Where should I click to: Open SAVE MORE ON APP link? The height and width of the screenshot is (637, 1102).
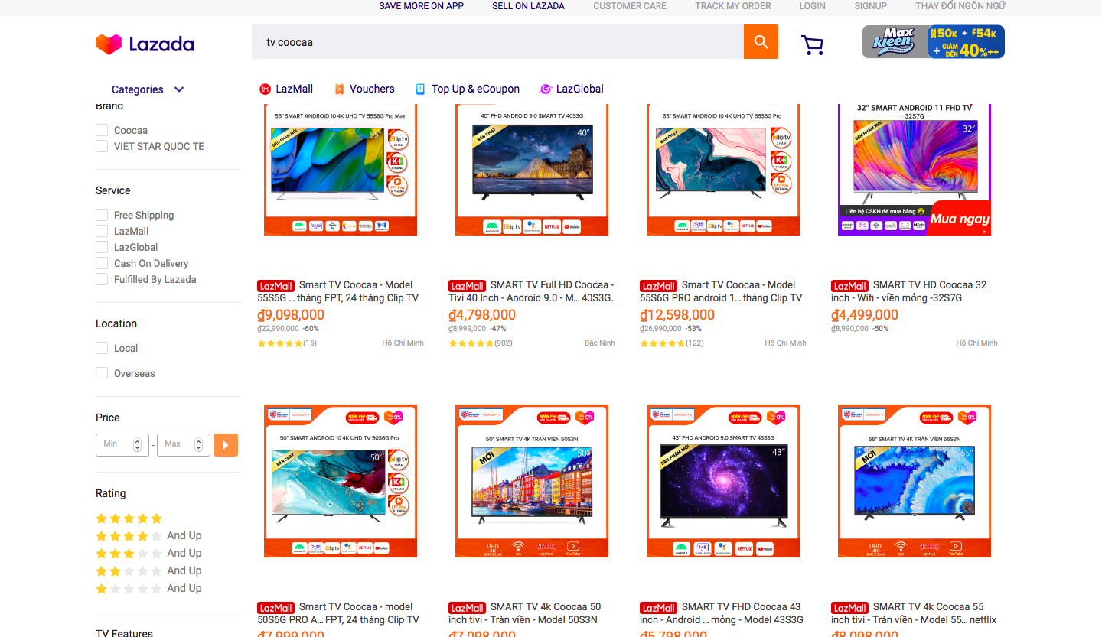(422, 6)
